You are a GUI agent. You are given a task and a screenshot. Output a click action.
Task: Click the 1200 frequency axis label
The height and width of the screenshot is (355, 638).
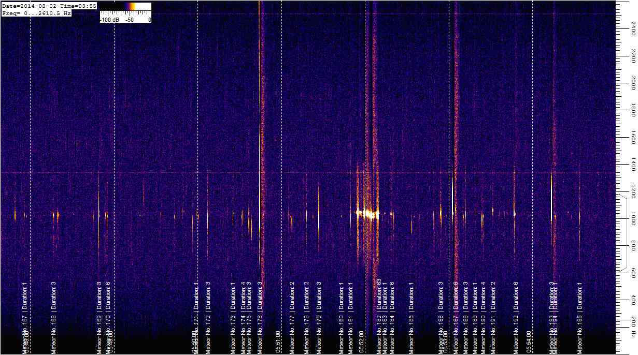tap(633, 192)
